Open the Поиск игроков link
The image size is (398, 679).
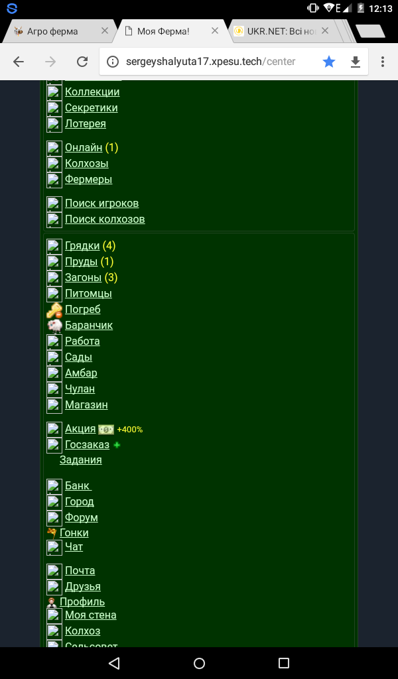point(101,204)
